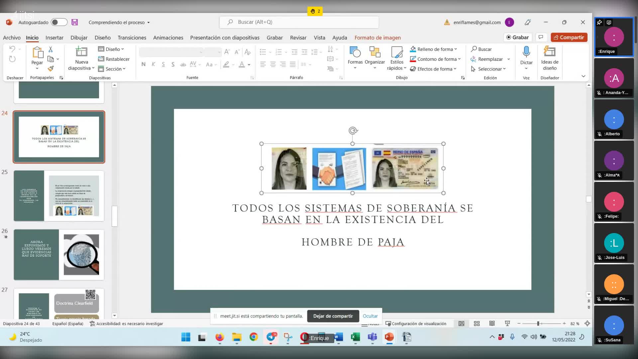Click the center align paragraph icon
638x359 pixels.
(x=273, y=64)
